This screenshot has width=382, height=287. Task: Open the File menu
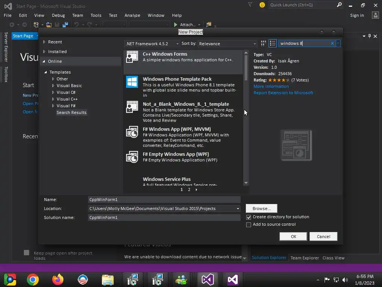tap(7, 15)
